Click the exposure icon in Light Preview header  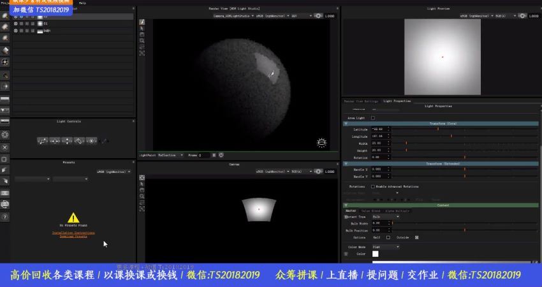click(x=522, y=16)
